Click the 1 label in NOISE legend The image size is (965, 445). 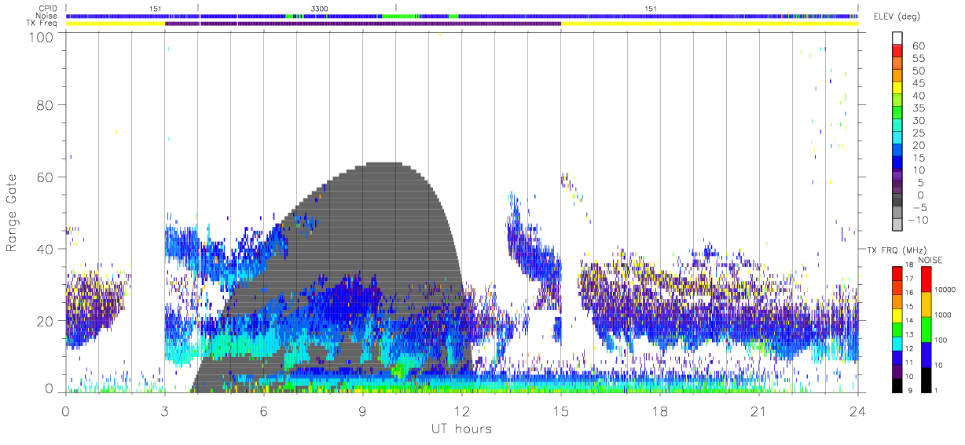[937, 390]
